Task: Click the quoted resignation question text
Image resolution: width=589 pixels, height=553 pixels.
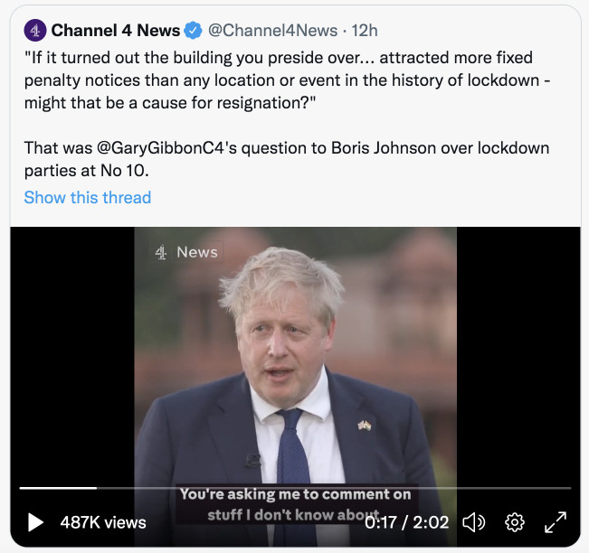Action: [288, 80]
